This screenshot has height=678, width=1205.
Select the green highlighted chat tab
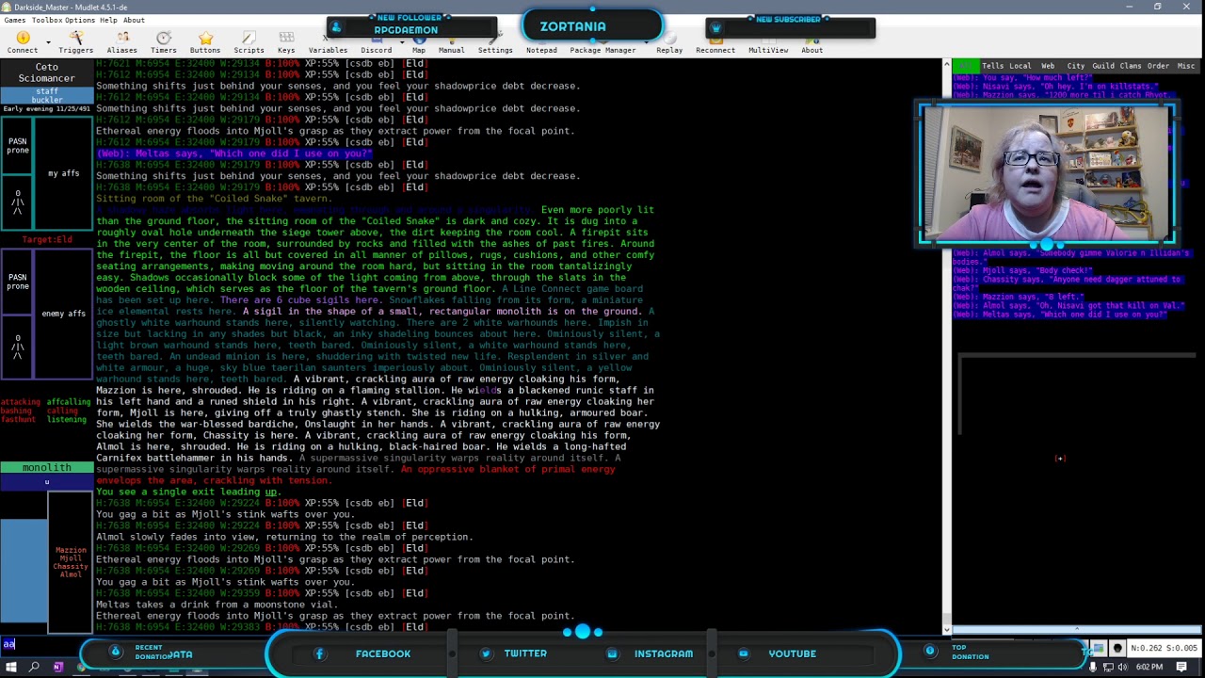click(965, 66)
